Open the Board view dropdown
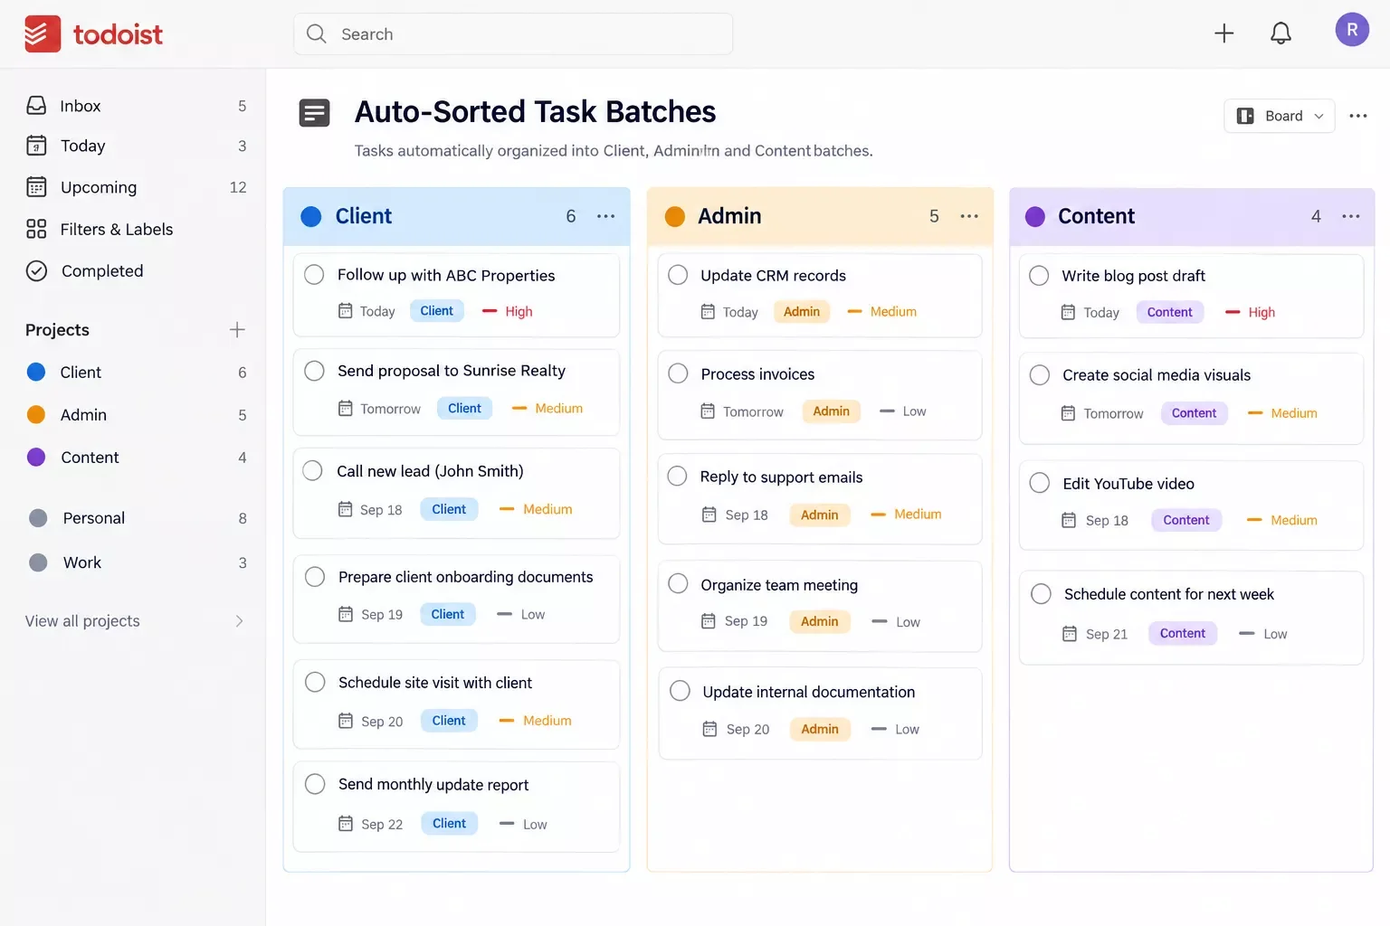The width and height of the screenshot is (1390, 926). point(1279,116)
